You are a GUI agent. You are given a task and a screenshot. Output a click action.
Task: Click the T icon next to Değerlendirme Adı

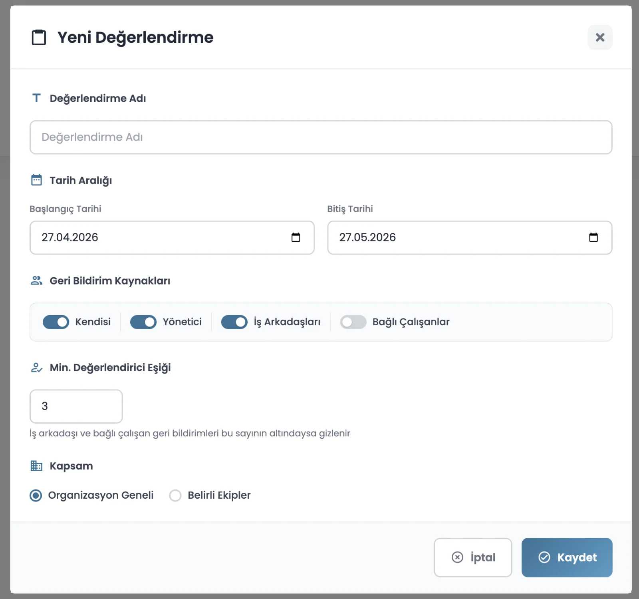[36, 98]
